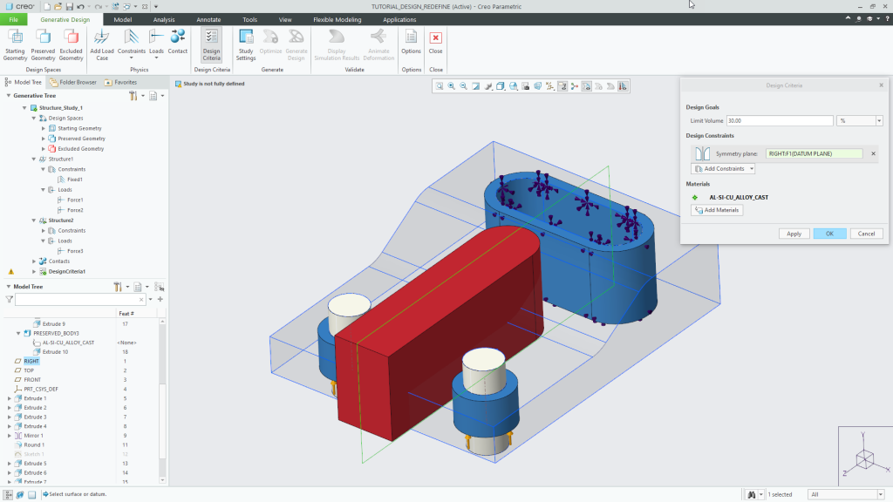Click the Repaint view icon
893x502 pixels.
click(x=476, y=86)
